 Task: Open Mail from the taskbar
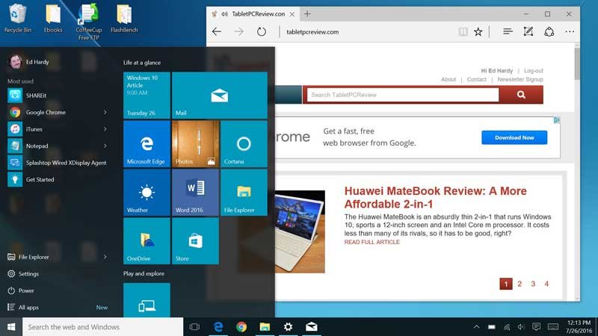pos(312,327)
